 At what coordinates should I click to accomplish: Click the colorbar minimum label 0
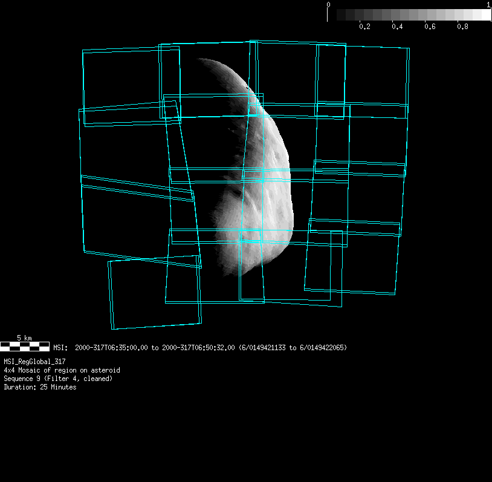tap(328, 4)
